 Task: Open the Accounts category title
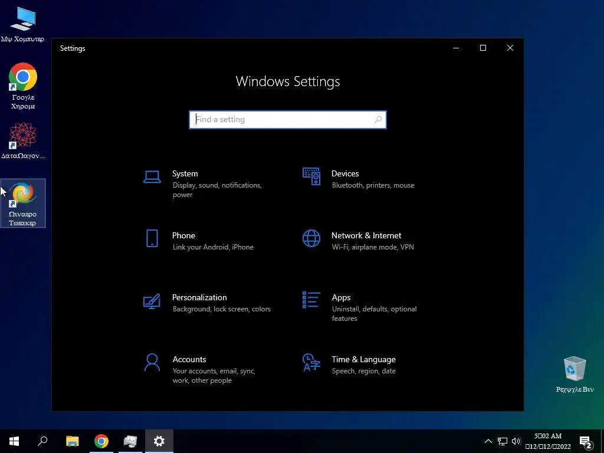tap(189, 359)
